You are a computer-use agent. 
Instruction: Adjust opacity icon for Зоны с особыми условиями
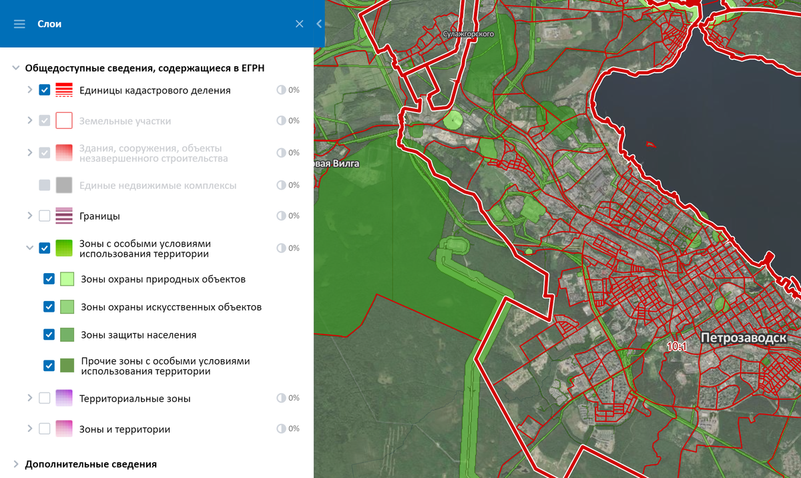pos(281,248)
